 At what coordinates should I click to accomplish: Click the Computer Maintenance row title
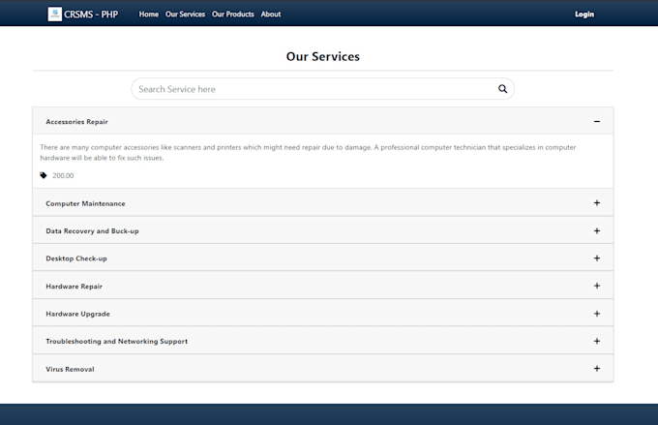pyautogui.click(x=85, y=203)
